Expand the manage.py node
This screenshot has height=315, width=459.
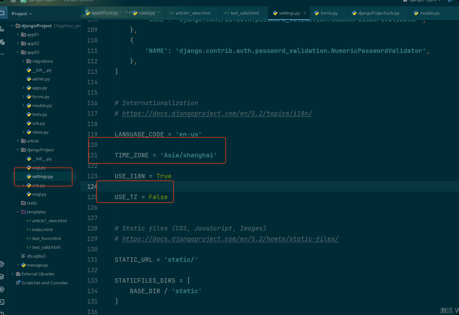tap(18, 265)
